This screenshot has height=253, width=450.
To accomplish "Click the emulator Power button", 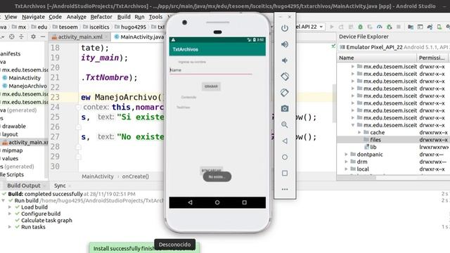I will (285, 28).
